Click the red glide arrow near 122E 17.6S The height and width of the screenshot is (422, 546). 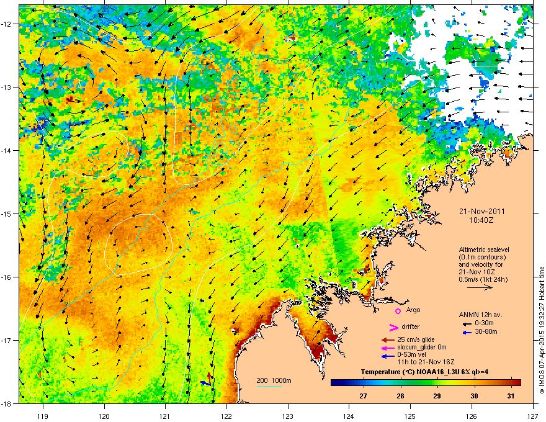[209, 377]
